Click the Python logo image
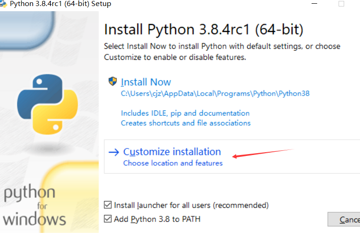 (48, 104)
